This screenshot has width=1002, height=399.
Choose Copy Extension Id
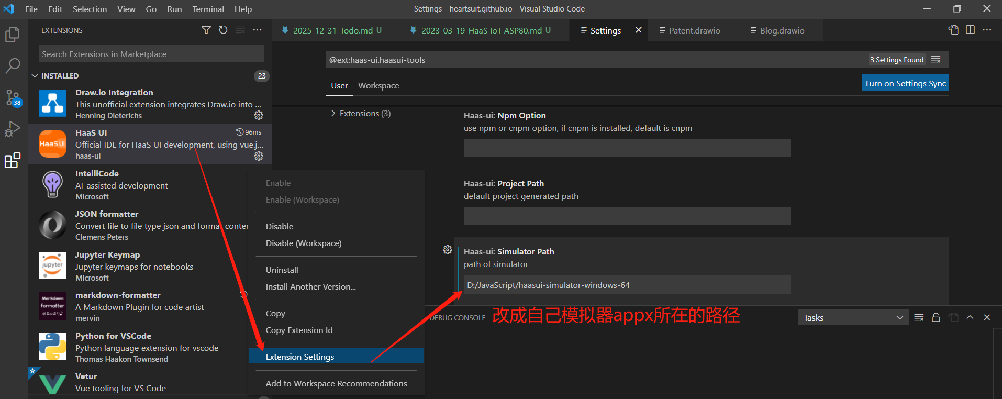click(x=336, y=330)
